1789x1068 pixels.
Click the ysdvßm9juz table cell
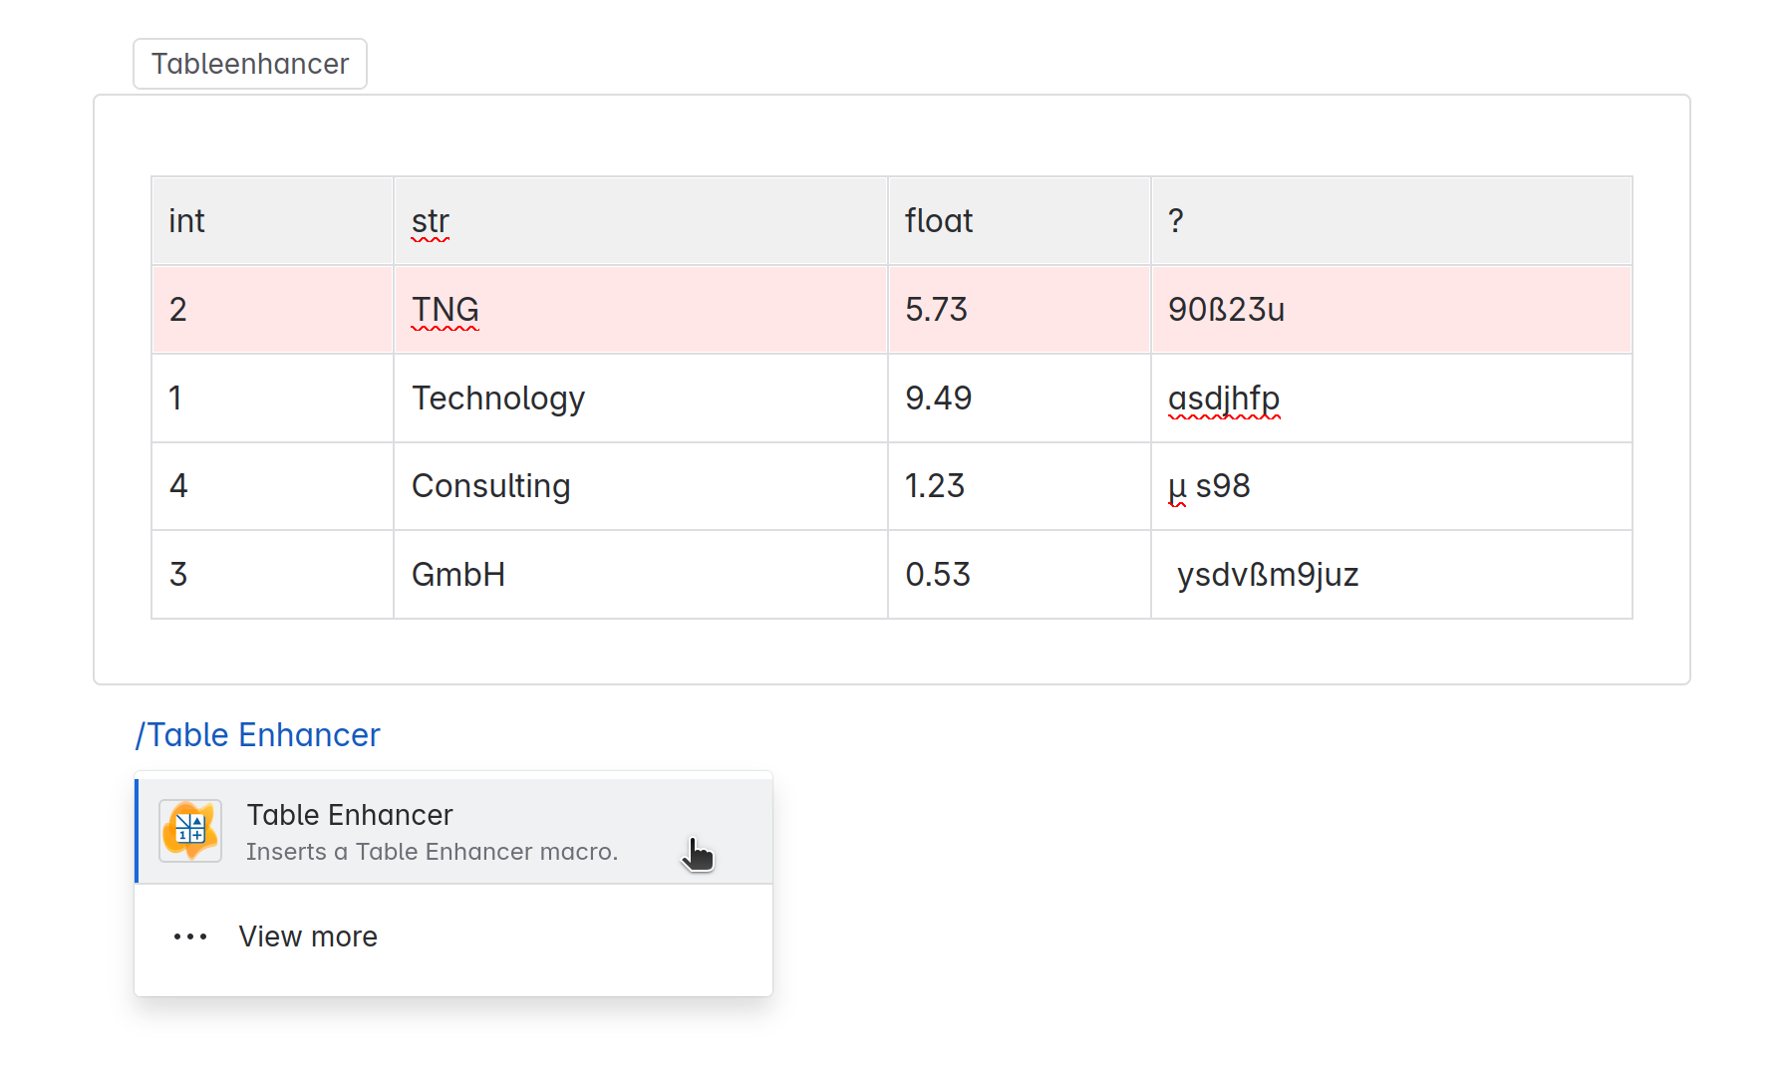point(1268,575)
